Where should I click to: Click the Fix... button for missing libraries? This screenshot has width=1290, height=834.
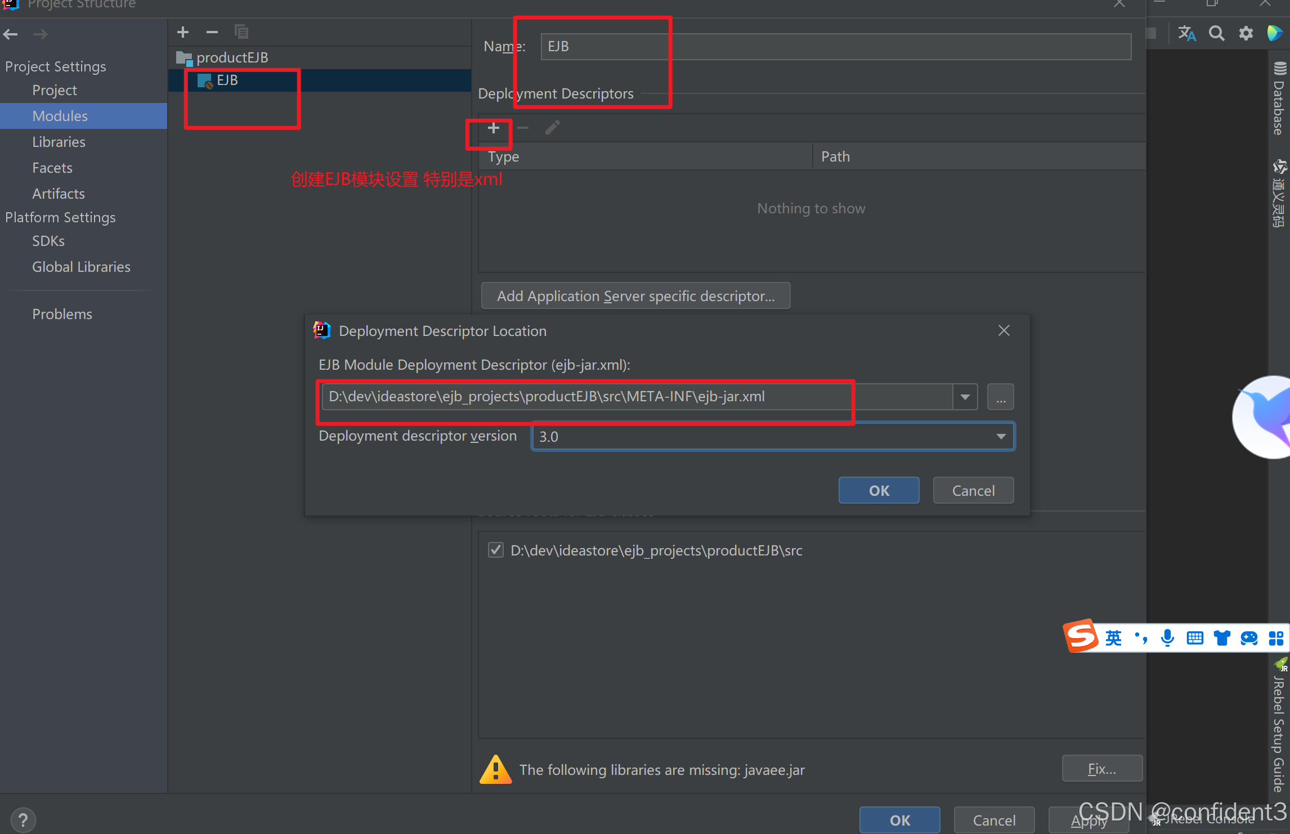tap(1101, 769)
